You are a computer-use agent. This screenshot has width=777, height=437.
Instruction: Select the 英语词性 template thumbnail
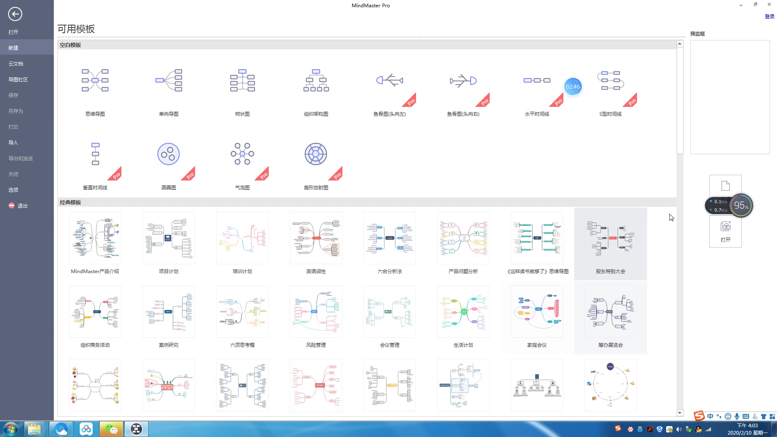[x=316, y=238]
